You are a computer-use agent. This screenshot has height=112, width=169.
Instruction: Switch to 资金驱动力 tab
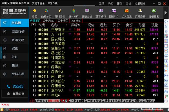pos(49,21)
